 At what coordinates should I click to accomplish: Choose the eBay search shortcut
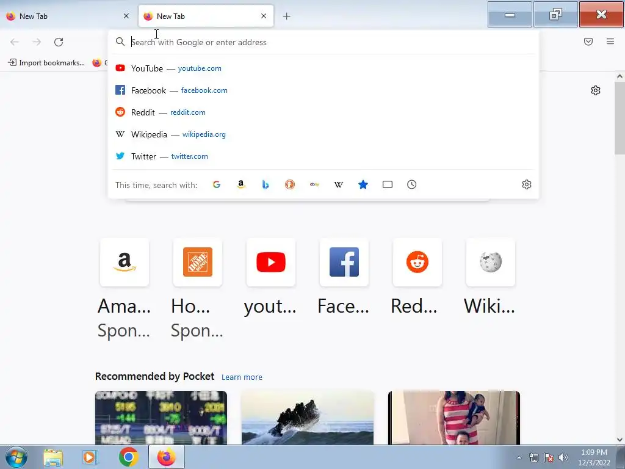tap(314, 184)
